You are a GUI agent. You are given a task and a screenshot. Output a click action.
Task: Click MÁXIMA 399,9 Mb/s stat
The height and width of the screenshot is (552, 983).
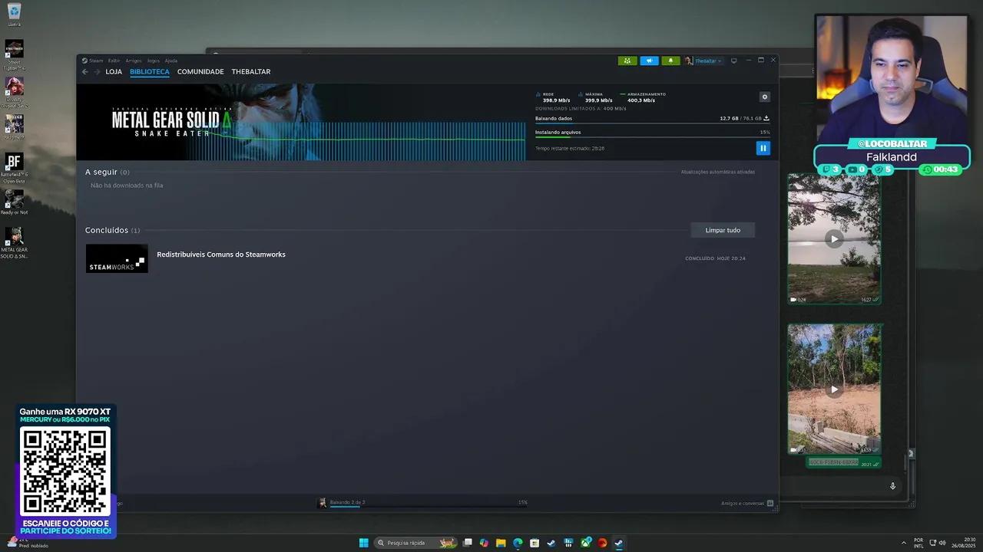pyautogui.click(x=595, y=97)
